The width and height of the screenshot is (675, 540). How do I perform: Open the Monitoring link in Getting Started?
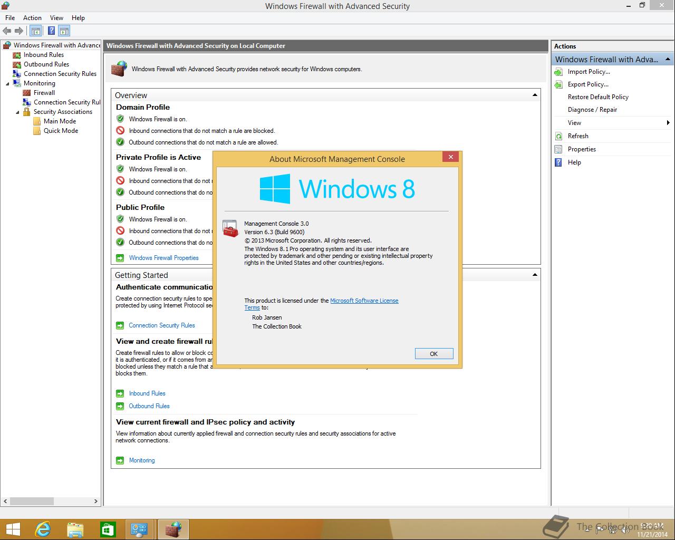142,460
